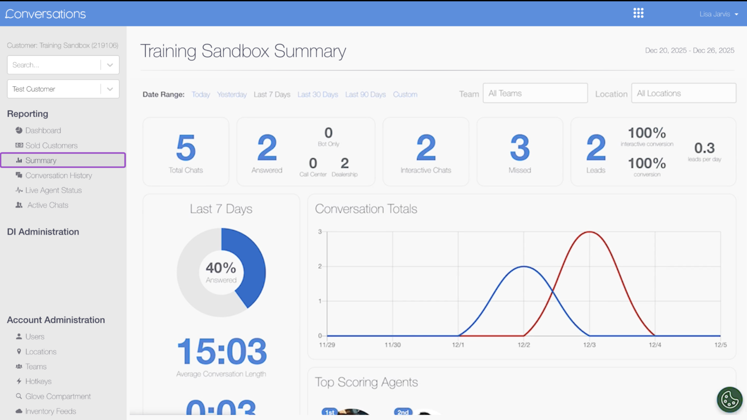747x420 pixels.
Task: Click the Active Chats people icon
Action: pyautogui.click(x=19, y=205)
